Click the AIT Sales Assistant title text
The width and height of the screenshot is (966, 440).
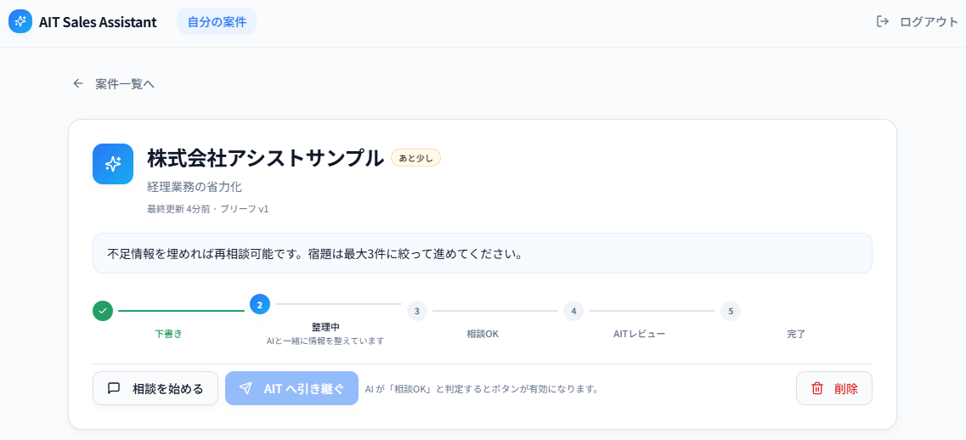pos(98,22)
